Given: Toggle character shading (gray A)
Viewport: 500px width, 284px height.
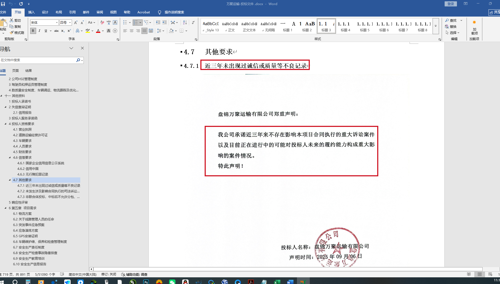Looking at the screenshot, I should tap(109, 31).
